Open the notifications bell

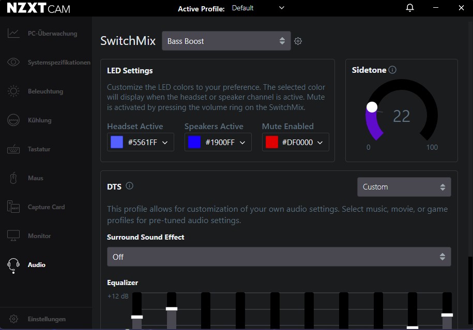coord(409,8)
